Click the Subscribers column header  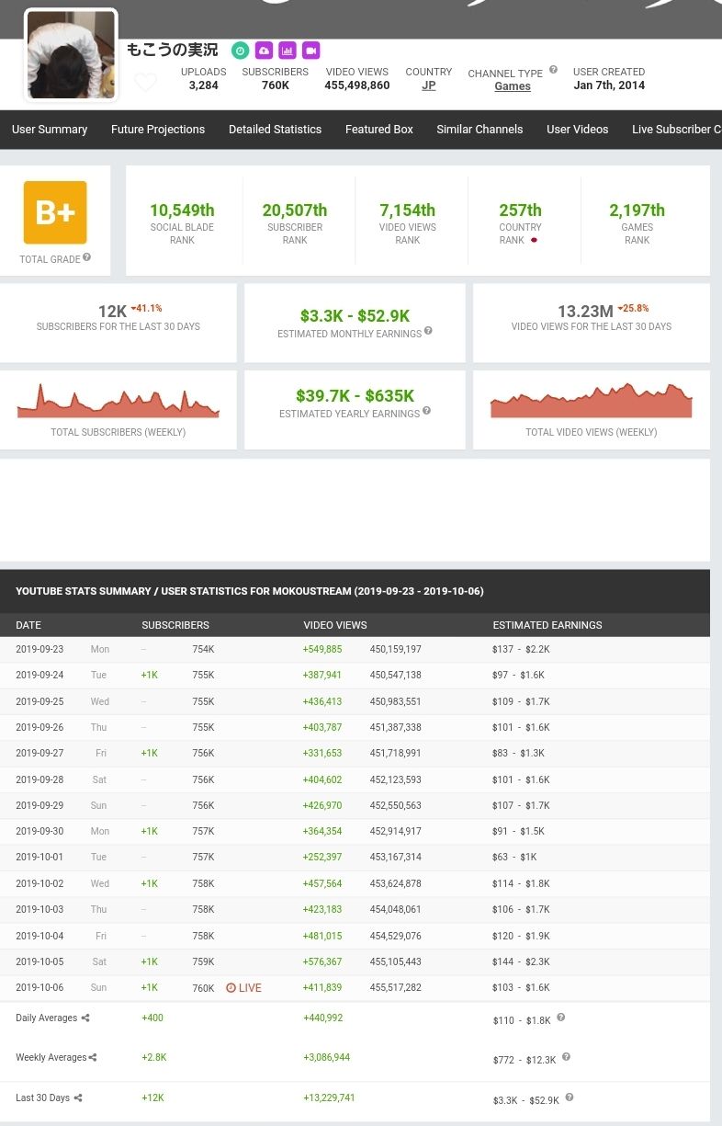[x=175, y=625]
